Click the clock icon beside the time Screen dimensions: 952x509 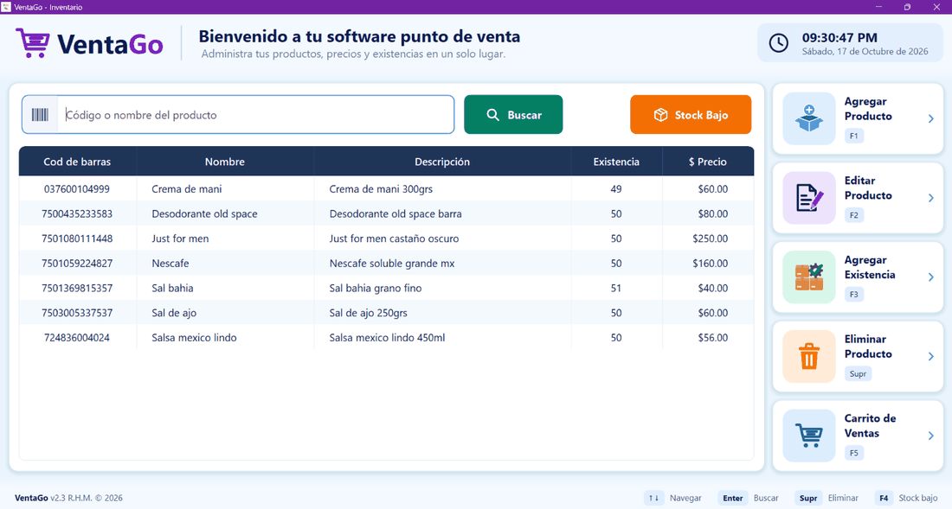(x=778, y=43)
